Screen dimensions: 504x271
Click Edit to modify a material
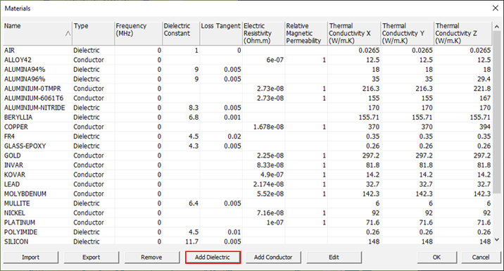(334, 257)
